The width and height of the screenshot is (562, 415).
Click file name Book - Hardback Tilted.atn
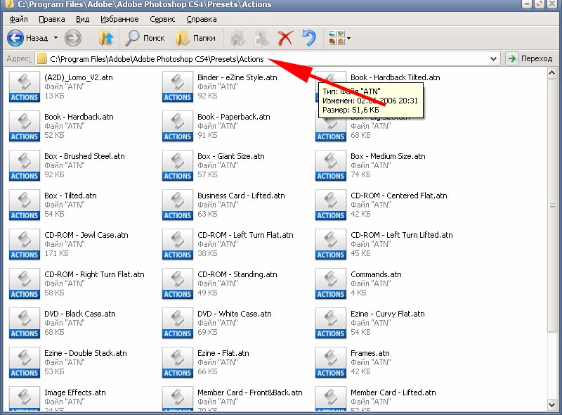[x=395, y=77]
